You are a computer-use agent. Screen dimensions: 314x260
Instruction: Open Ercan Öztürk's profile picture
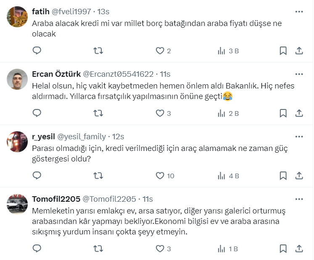click(x=18, y=79)
